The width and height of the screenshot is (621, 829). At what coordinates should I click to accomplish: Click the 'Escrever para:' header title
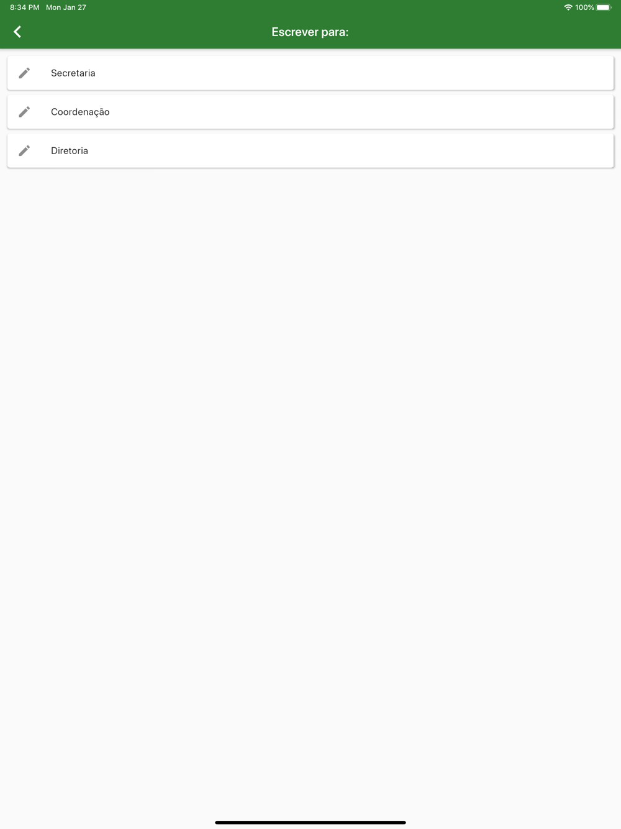[310, 32]
